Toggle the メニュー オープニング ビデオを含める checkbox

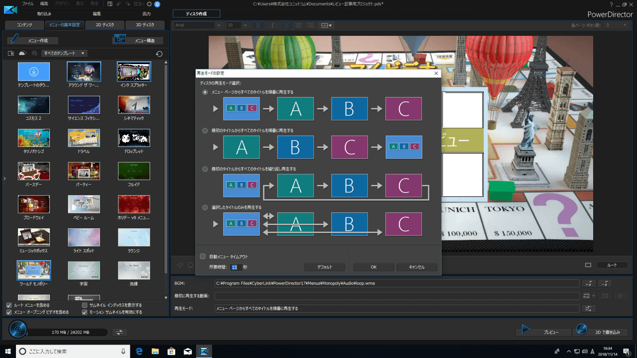pyautogui.click(x=9, y=312)
